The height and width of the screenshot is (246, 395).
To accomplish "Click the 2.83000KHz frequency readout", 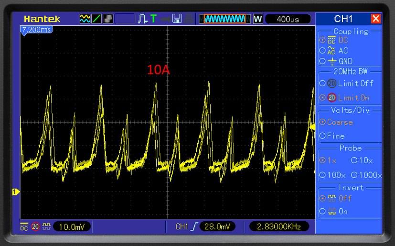I will click(x=279, y=226).
